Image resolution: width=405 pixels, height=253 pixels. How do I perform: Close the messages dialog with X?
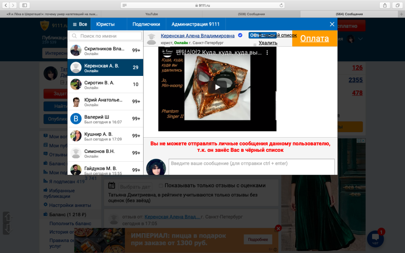point(332,24)
